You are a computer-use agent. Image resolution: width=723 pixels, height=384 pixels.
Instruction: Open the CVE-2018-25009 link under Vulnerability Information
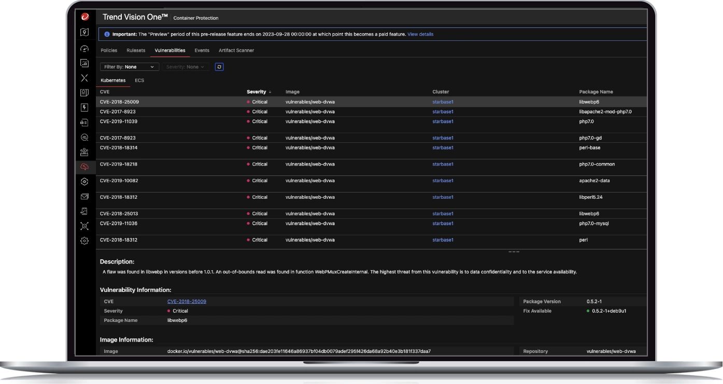[187, 301]
